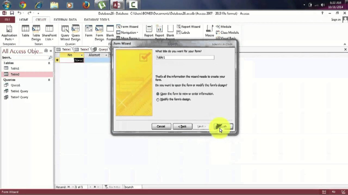Switch to the HOME ribbon tab
The image size is (348, 195).
24,20
